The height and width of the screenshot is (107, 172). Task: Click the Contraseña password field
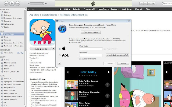pyautogui.click(x=91, y=55)
